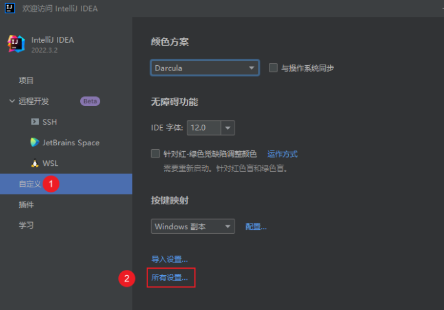The width and height of the screenshot is (444, 310).
Task: Open the Windows 副本 keymap dropdown
Action: click(x=193, y=227)
